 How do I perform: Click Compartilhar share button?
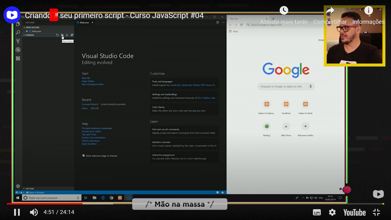tap(330, 15)
